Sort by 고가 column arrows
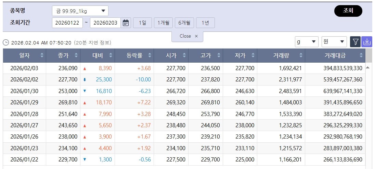 point(219,55)
